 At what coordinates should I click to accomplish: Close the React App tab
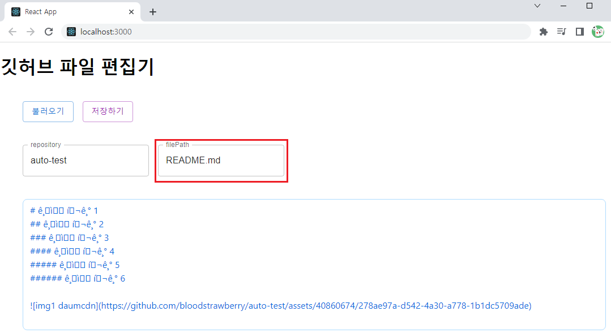(x=131, y=12)
